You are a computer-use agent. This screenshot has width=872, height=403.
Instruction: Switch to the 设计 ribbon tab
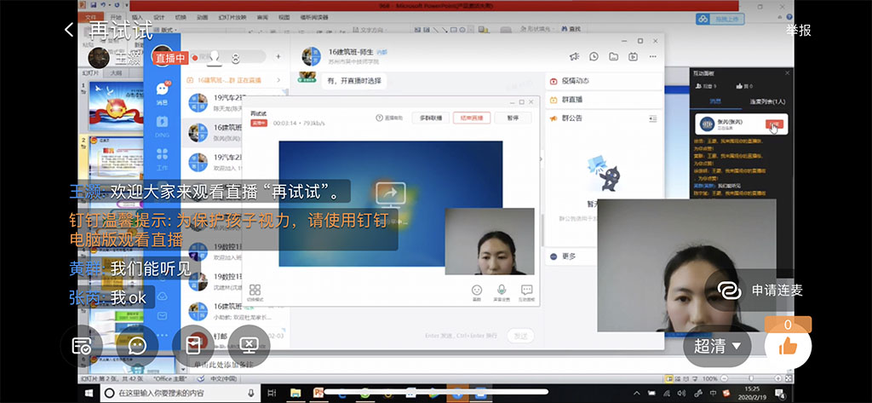click(x=159, y=17)
